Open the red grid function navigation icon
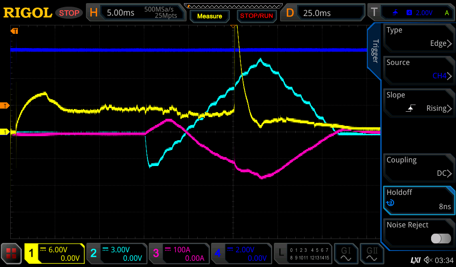 coord(12,254)
